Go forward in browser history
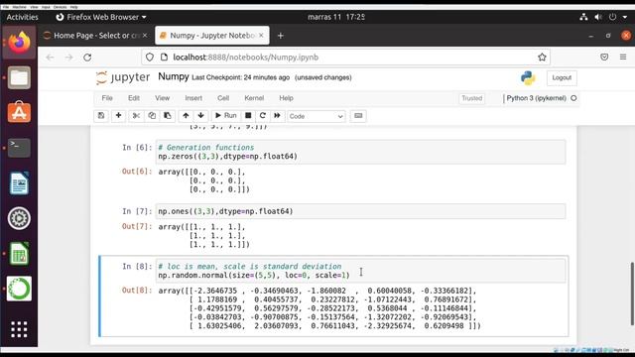 pos(68,58)
